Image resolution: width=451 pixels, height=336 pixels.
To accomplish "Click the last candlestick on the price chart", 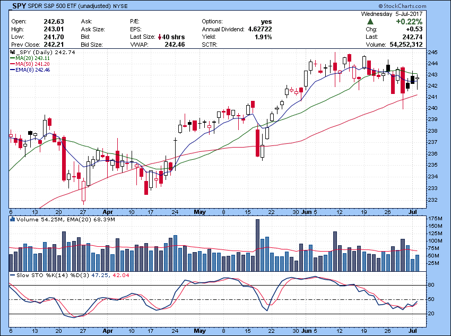I will pos(418,82).
